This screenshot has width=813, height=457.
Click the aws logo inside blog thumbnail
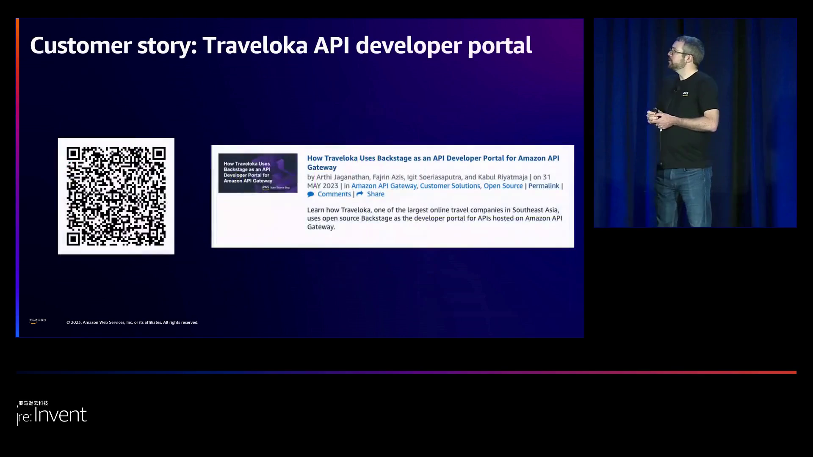coord(265,187)
